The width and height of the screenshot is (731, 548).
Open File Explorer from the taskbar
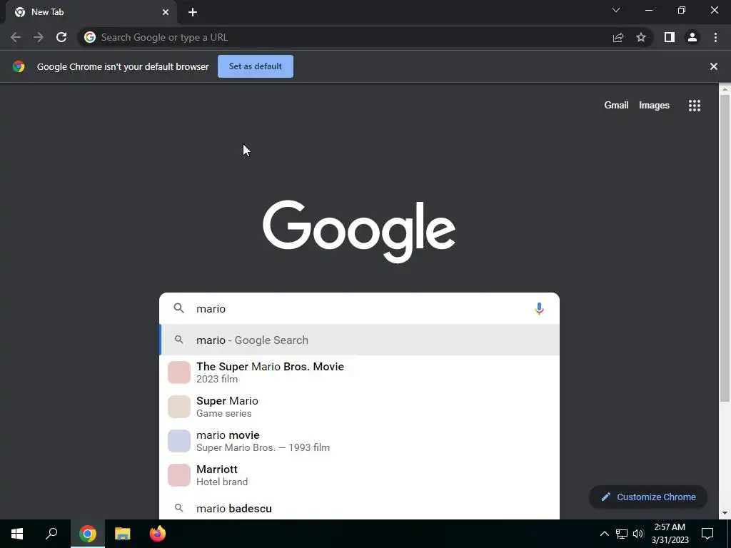(123, 534)
